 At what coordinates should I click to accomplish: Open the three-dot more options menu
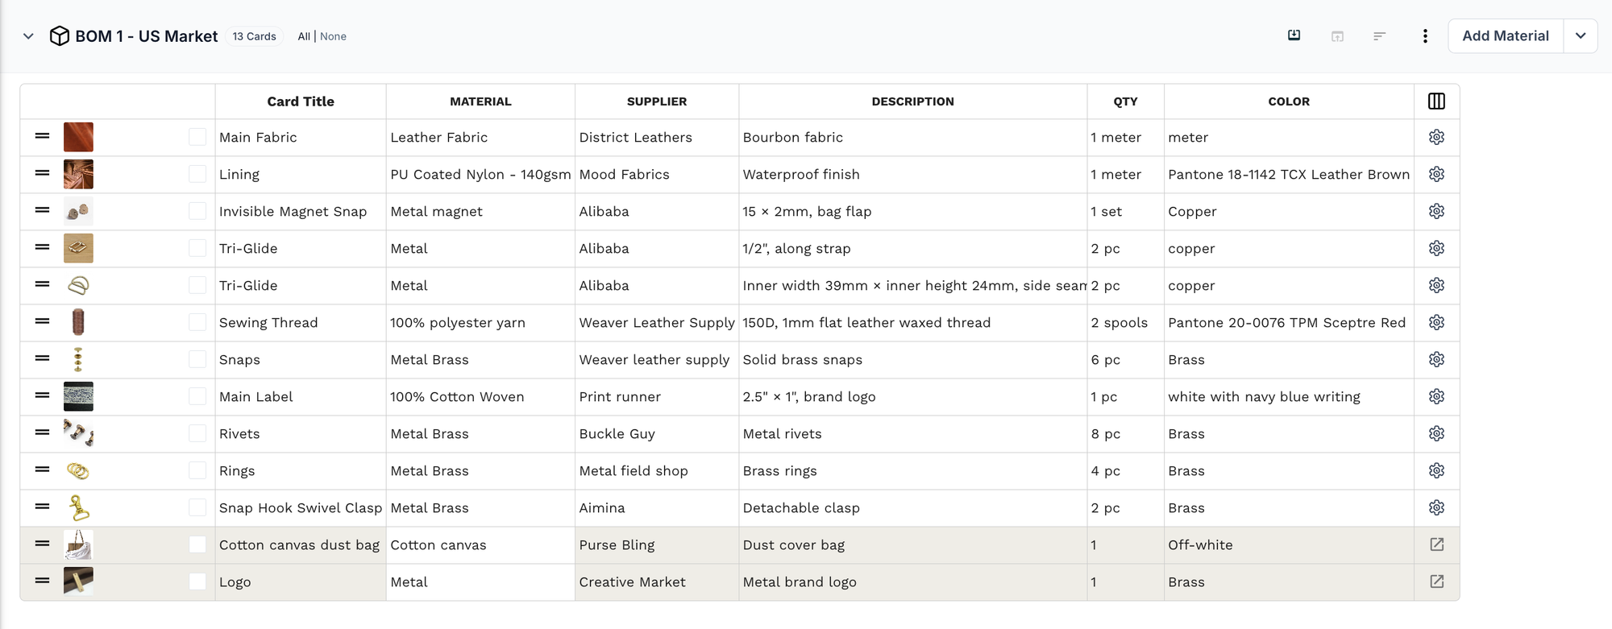pos(1425,36)
